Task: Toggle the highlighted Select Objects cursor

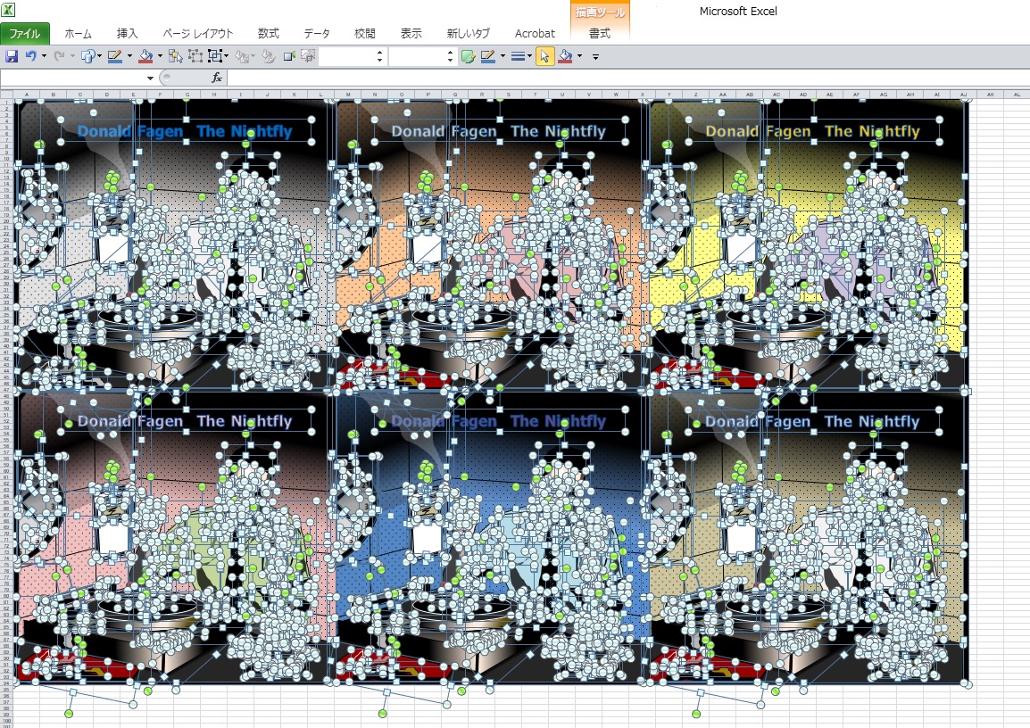Action: tap(544, 56)
